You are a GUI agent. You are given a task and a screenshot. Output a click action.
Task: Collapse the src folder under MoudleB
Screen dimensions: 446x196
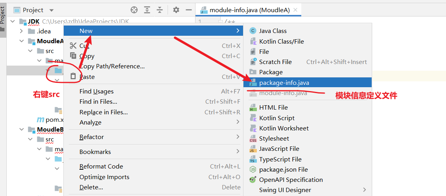pos(30,139)
